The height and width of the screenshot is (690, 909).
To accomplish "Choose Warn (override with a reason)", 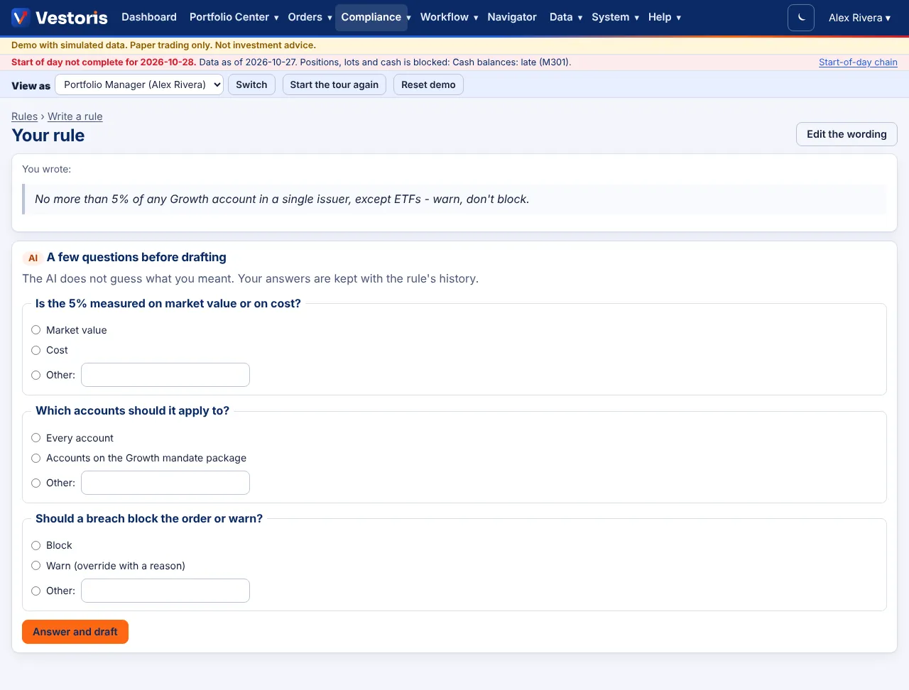I will [x=36, y=566].
